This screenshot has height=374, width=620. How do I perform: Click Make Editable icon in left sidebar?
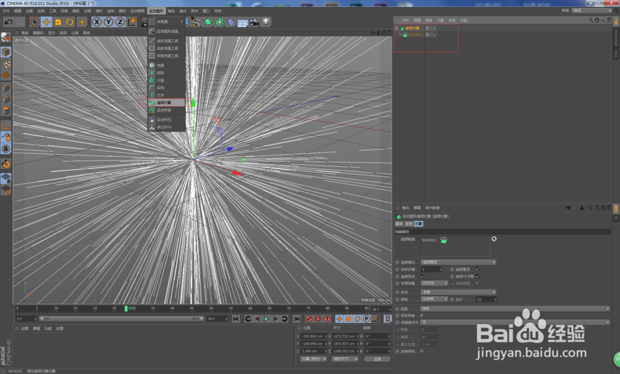[6, 38]
